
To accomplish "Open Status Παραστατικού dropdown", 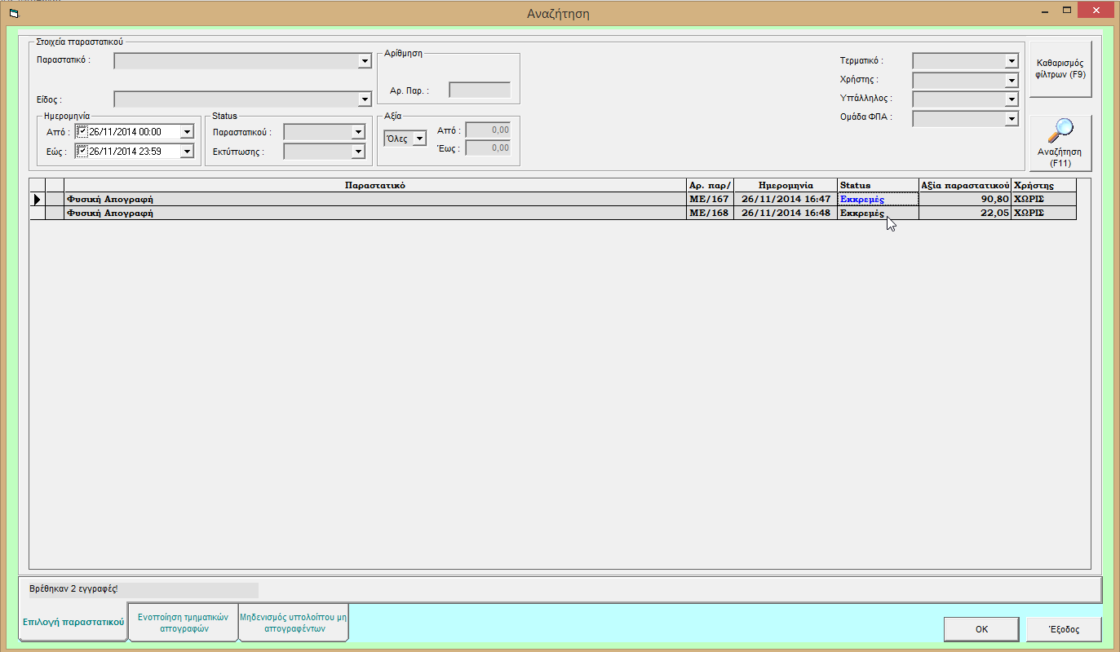I will coord(357,132).
